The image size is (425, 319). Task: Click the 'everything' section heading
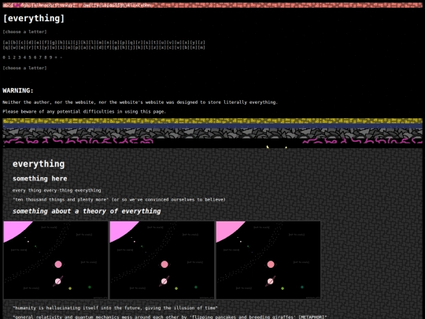tap(39, 164)
